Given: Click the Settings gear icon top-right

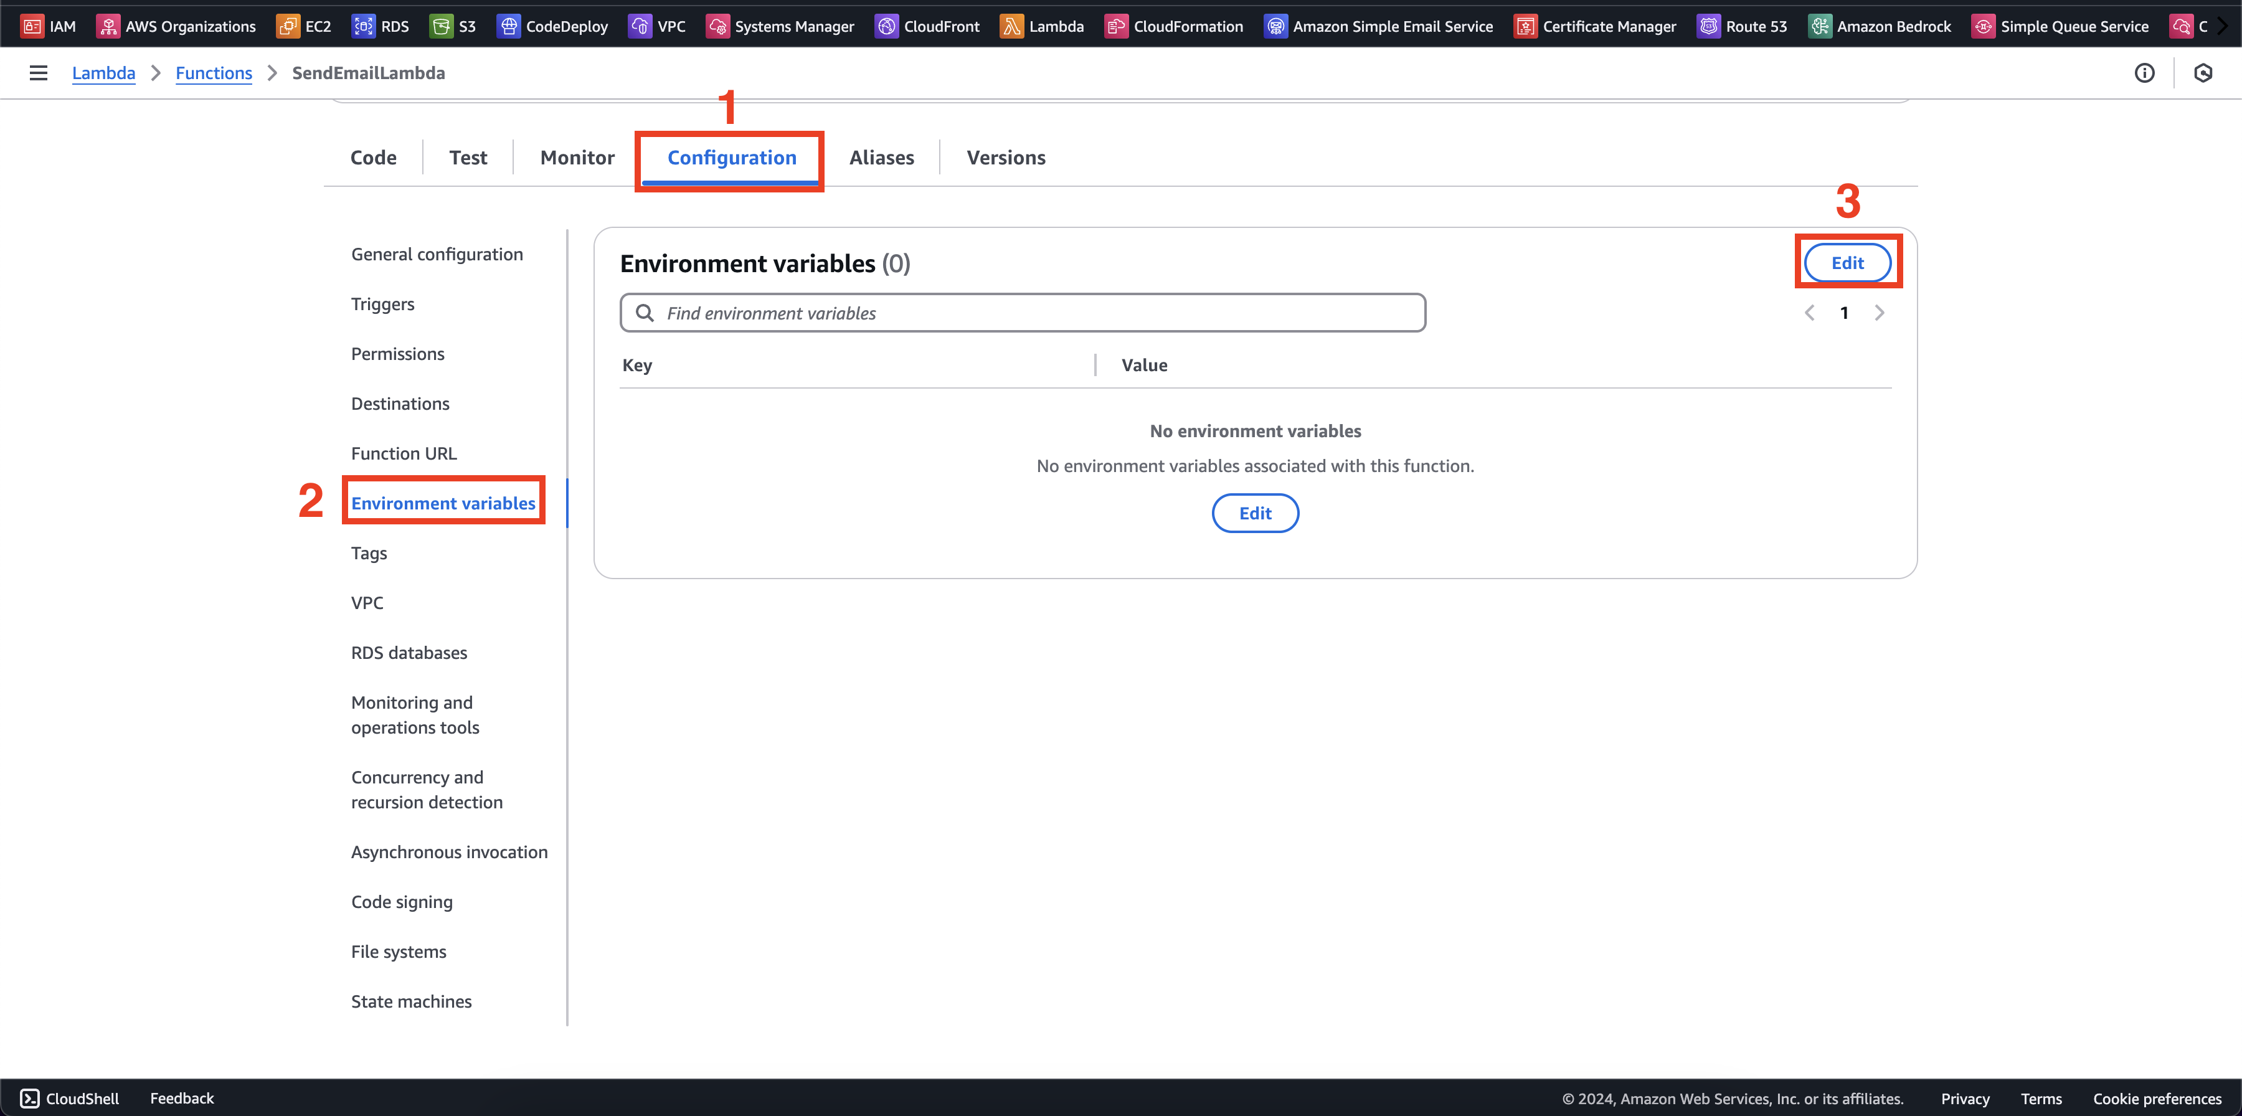Looking at the screenshot, I should coord(2202,73).
